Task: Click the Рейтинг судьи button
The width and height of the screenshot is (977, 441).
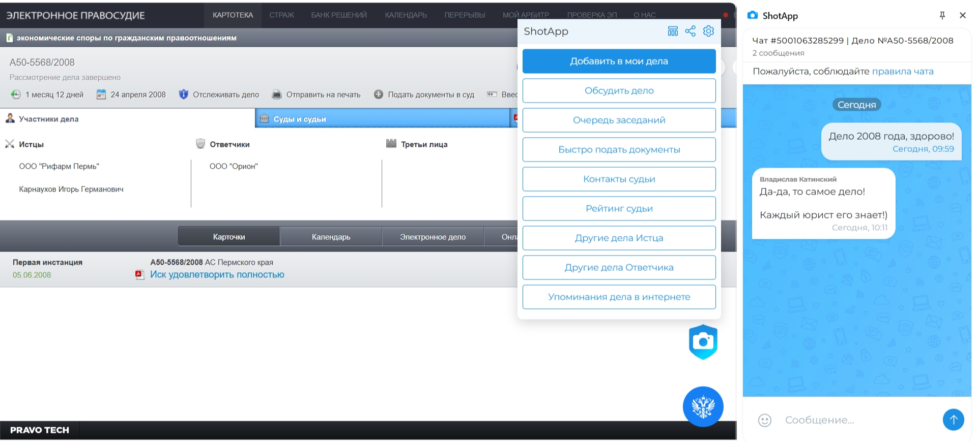Action: coord(619,209)
